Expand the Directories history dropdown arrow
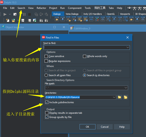 [114, 97]
